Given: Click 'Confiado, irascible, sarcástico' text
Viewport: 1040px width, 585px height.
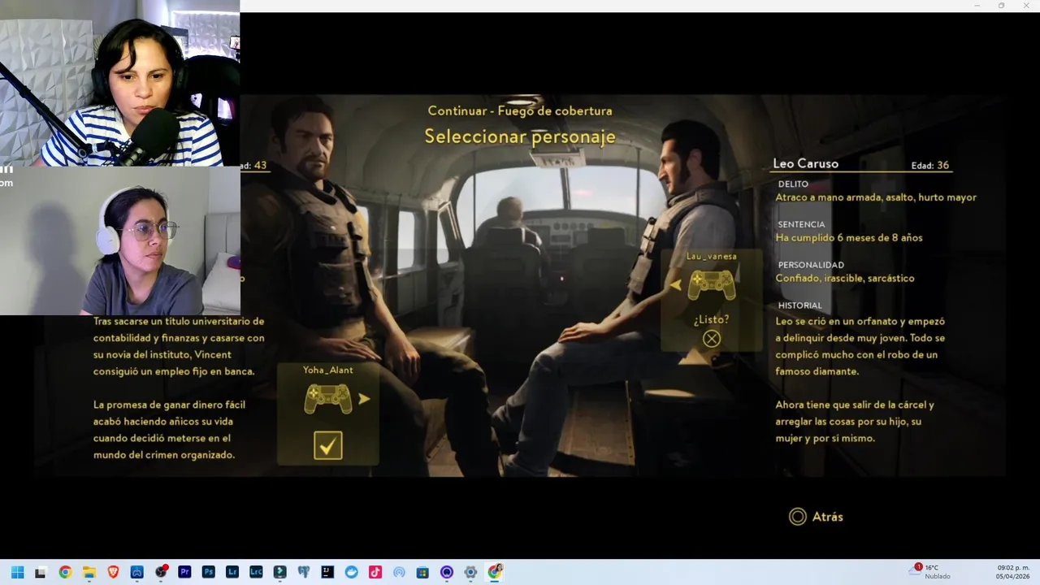Looking at the screenshot, I should (x=845, y=279).
